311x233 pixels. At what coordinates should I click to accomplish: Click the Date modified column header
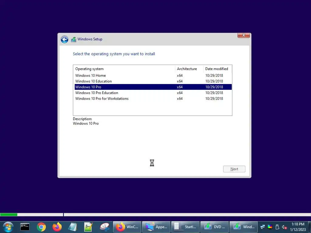coord(217,69)
